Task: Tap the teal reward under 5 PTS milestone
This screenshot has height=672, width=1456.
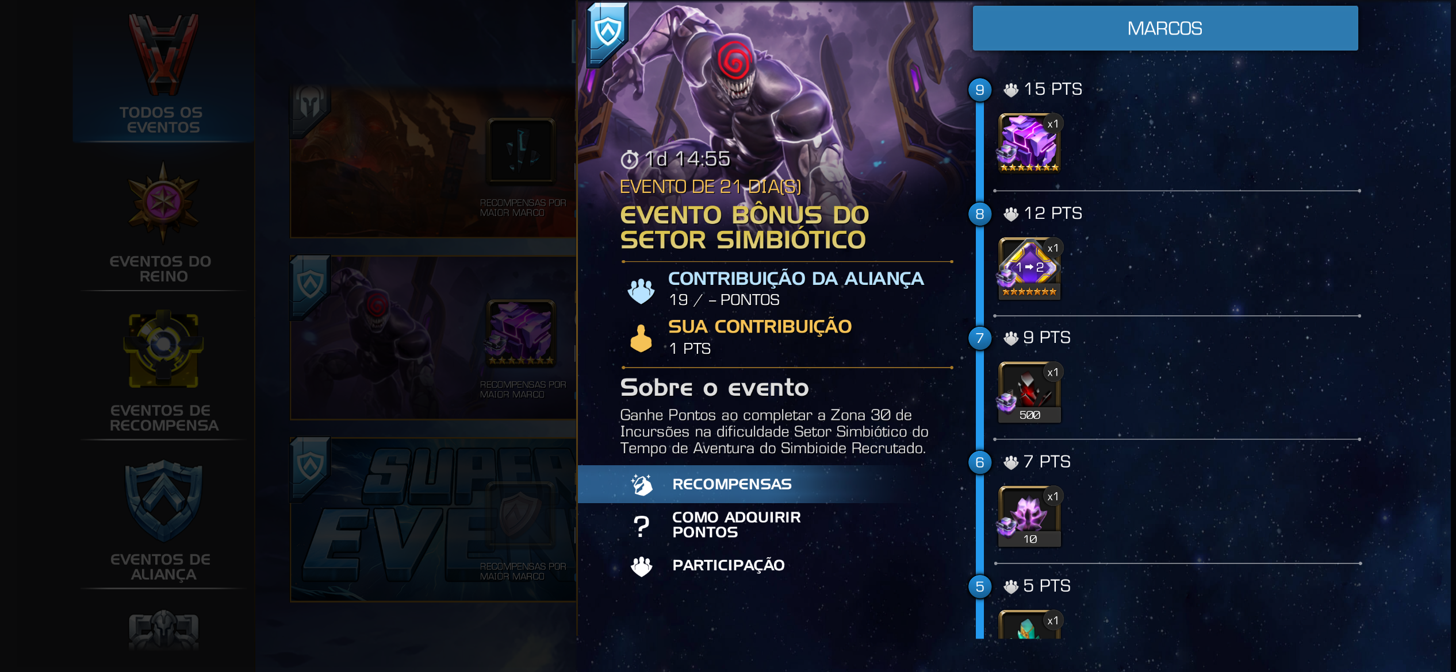Action: coord(1029,624)
